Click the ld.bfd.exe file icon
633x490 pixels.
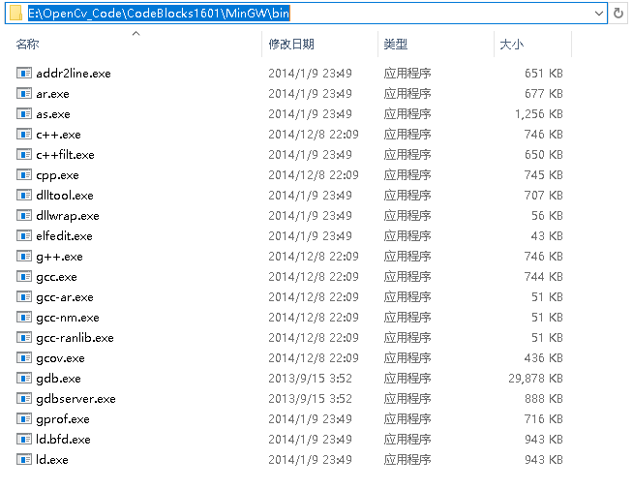(24, 439)
